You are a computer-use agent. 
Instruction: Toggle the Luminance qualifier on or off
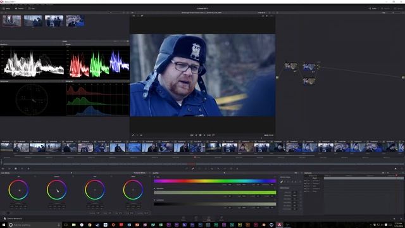tap(155, 200)
